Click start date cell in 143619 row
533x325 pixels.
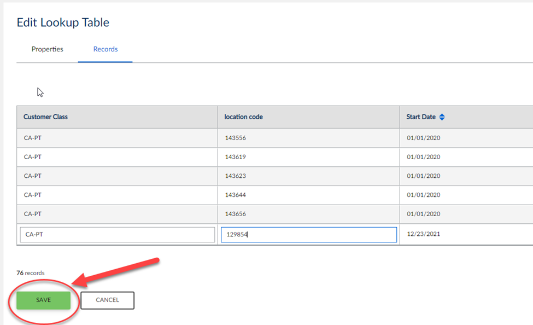pos(424,157)
